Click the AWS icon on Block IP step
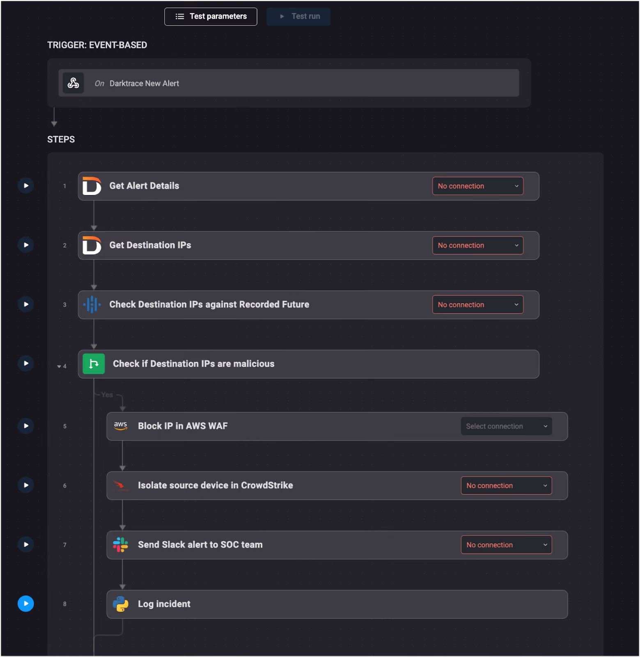 coord(121,426)
